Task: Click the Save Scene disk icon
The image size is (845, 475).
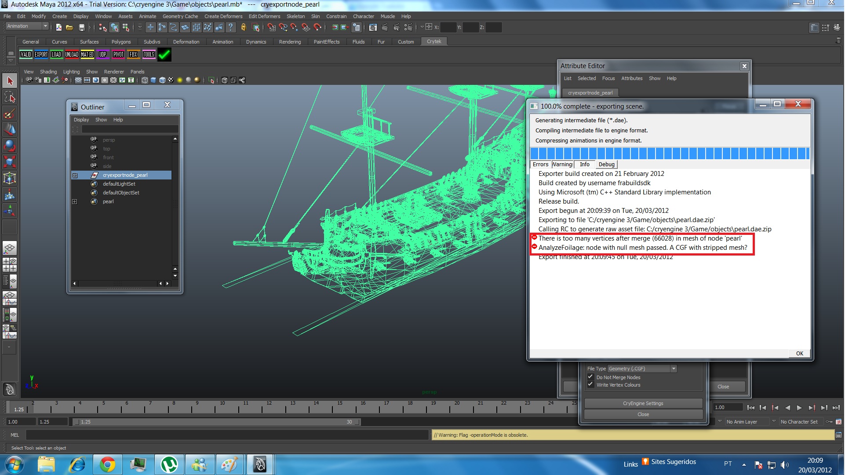Action: pyautogui.click(x=81, y=28)
